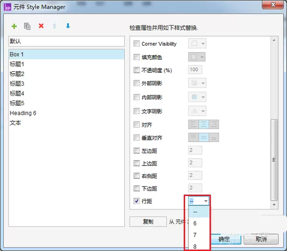Viewport: 287px width, 251px height.
Task: Select top vertical alignment button
Action: 193,137
